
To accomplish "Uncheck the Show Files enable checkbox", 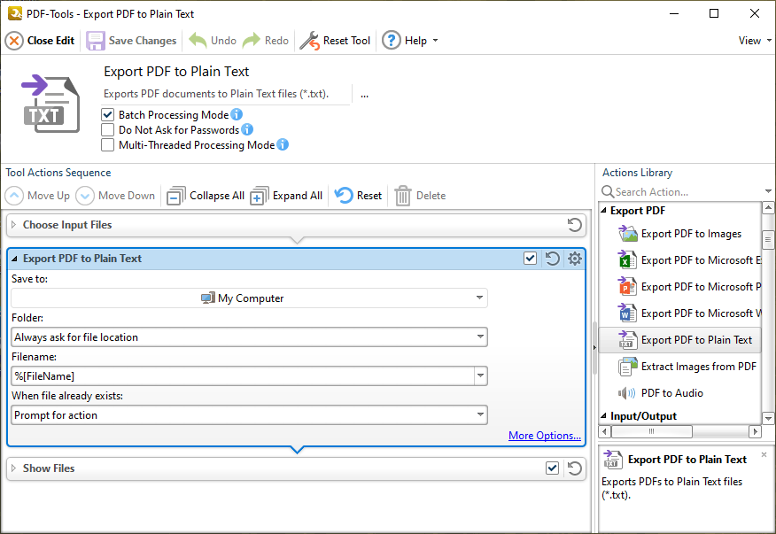I will point(552,468).
